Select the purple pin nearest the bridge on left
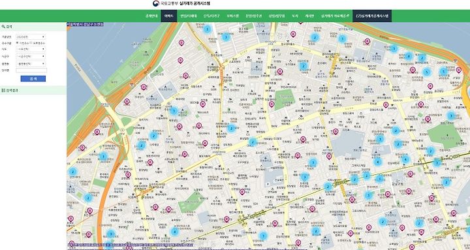Viewport: 470px width, 250px height. coord(127,101)
